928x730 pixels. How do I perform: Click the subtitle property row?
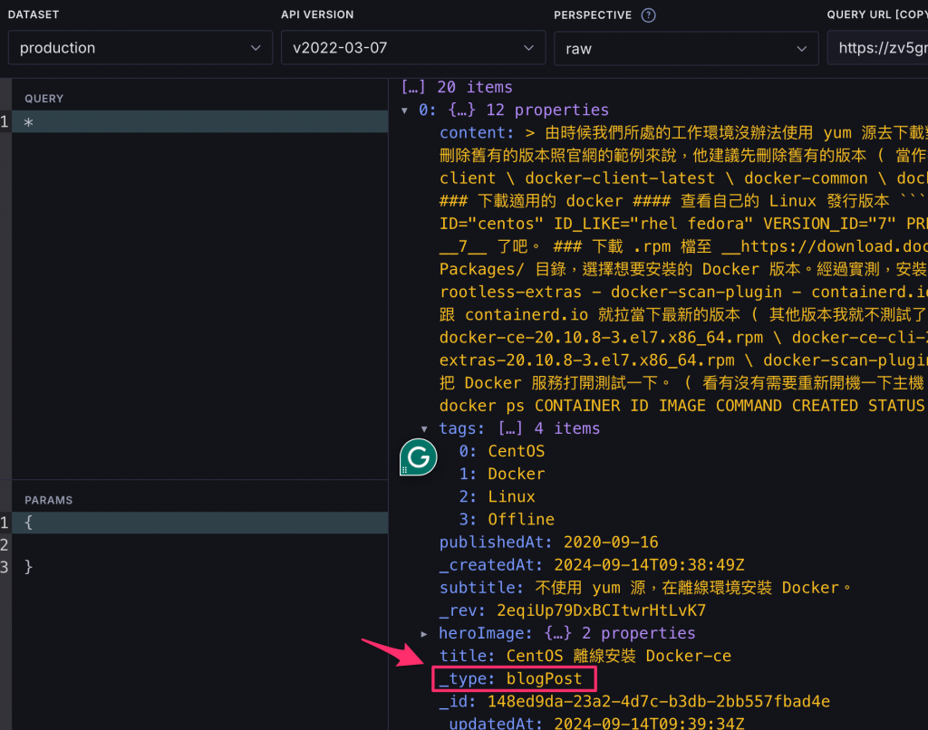[x=645, y=588]
